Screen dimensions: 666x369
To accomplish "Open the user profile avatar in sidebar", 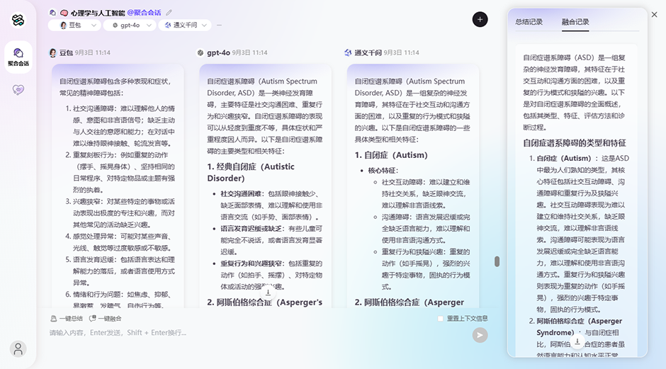I will tap(18, 349).
